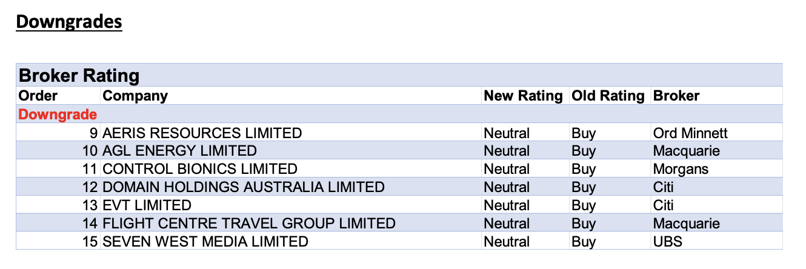Click the New Rating column header

pos(523,96)
